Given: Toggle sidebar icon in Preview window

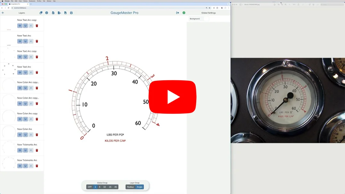Looking at the screenshot, I should 240,4.
